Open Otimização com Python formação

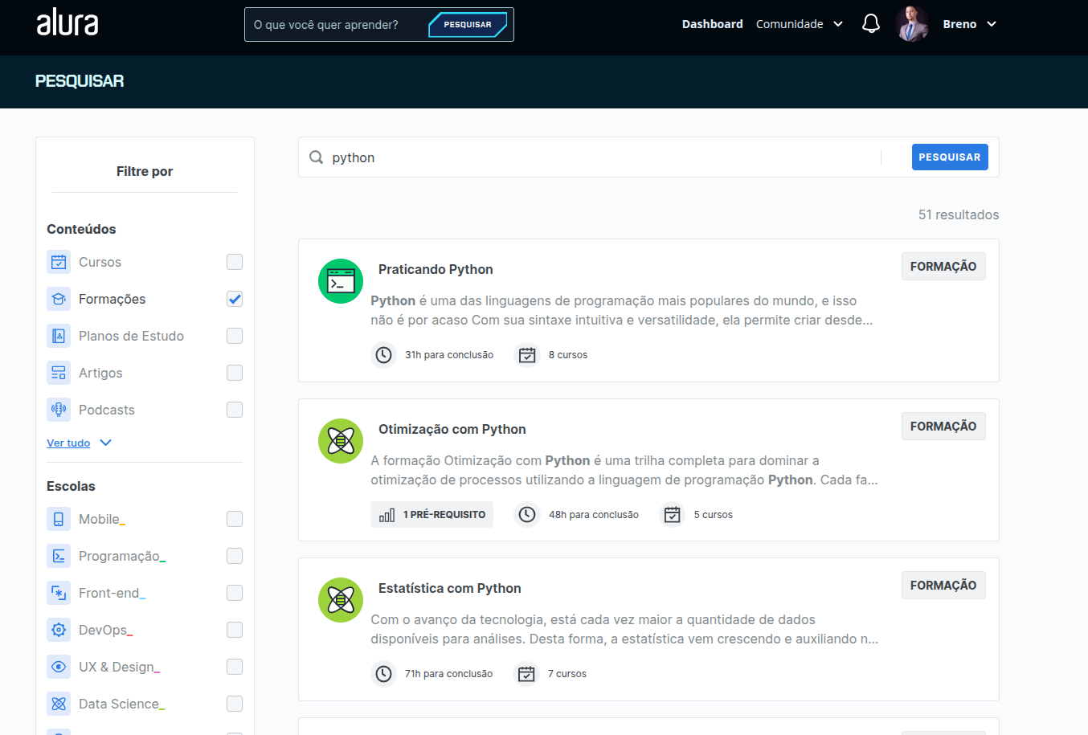pos(452,429)
